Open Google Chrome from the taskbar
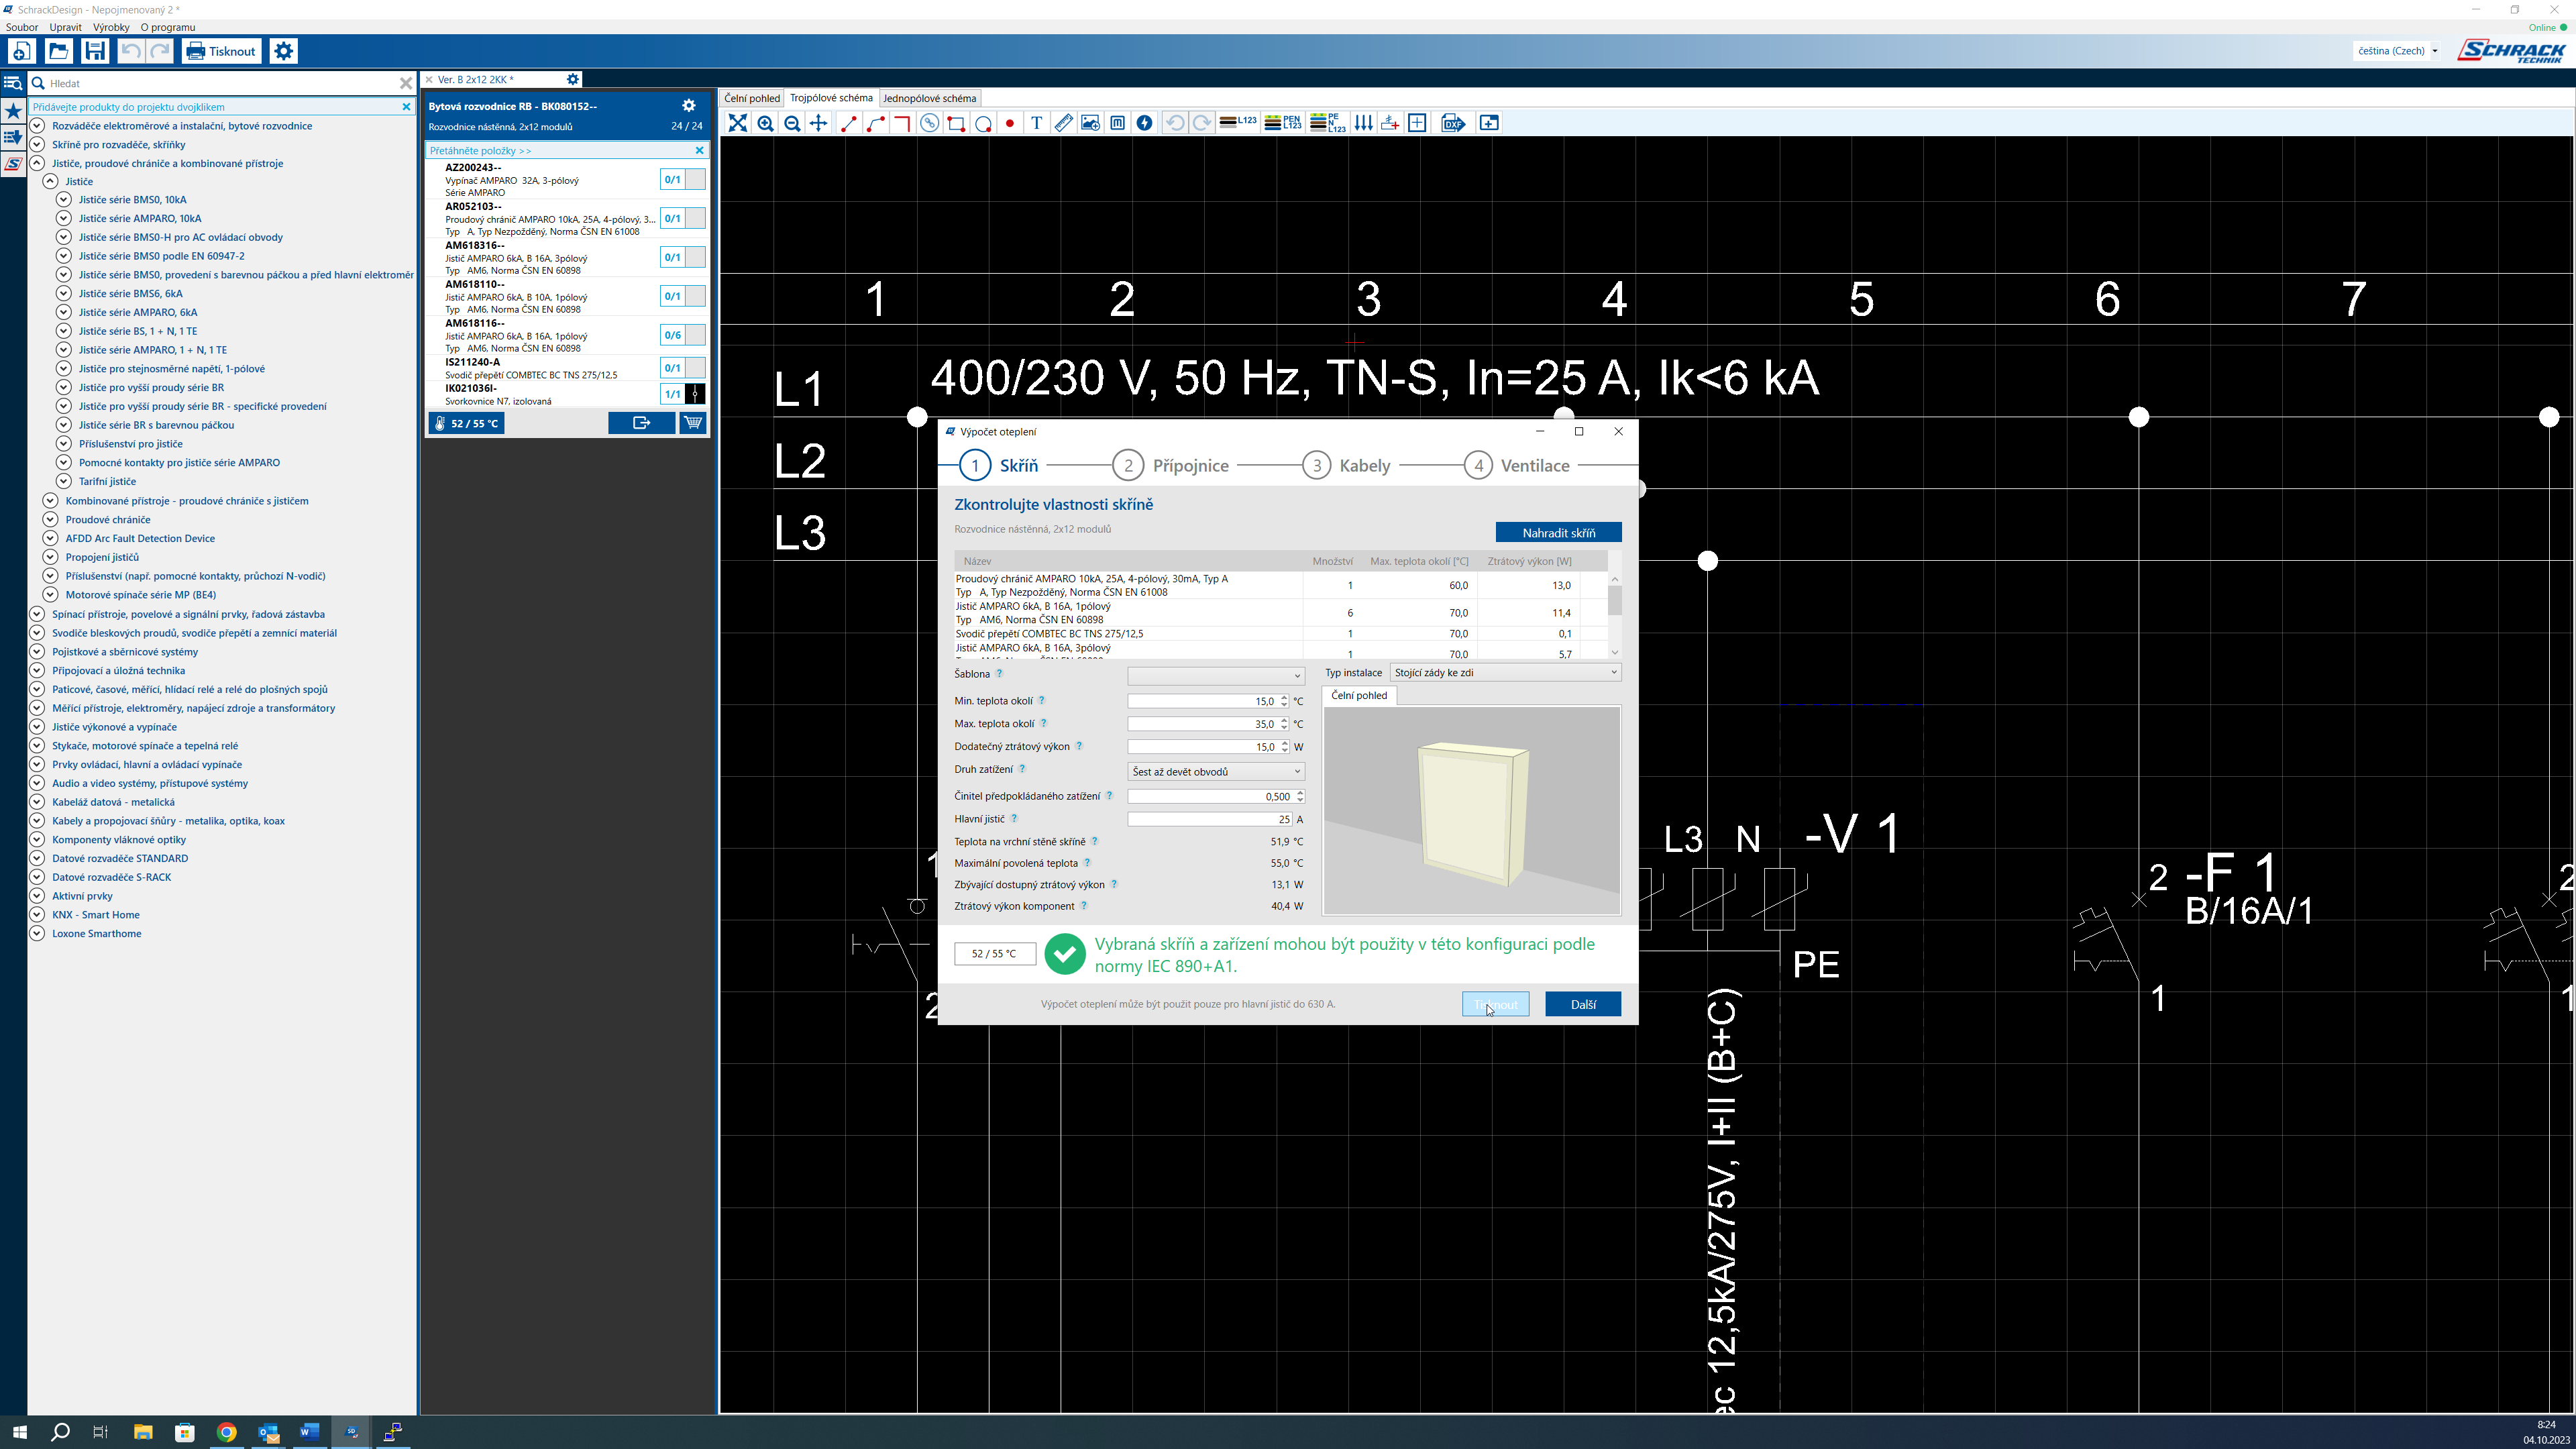This screenshot has width=2576, height=1449. [227, 1432]
